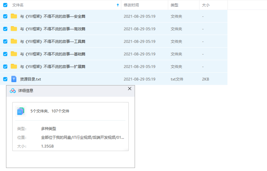Click the 文件夹 type cell of 扩展篇 row

(176, 67)
